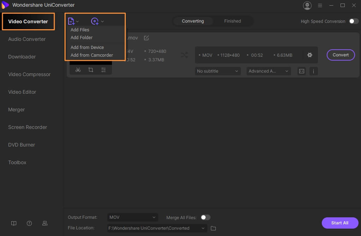
Task: Open the crop tool
Action: pyautogui.click(x=91, y=70)
